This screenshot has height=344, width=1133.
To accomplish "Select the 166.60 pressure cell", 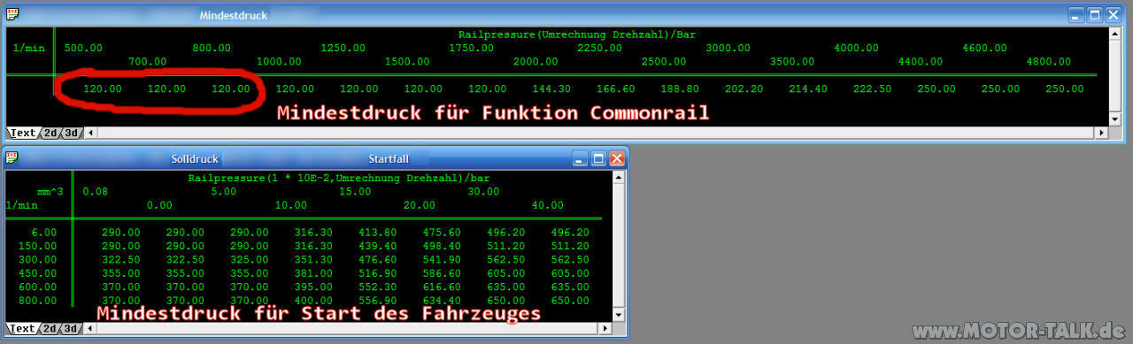I will tap(615, 89).
